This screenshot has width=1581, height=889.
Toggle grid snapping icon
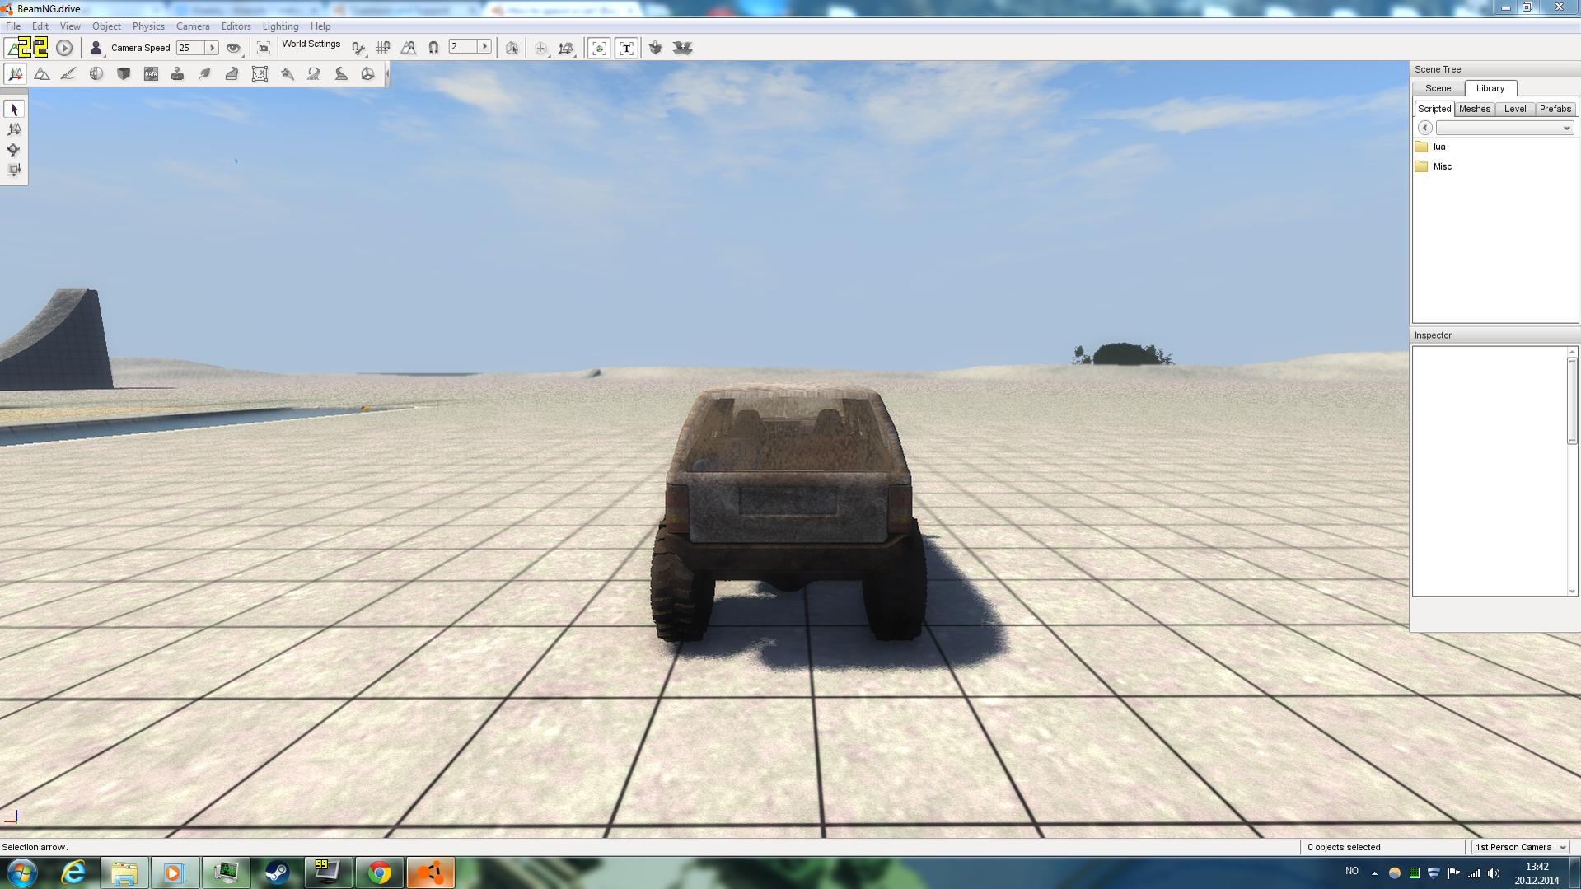pos(383,48)
